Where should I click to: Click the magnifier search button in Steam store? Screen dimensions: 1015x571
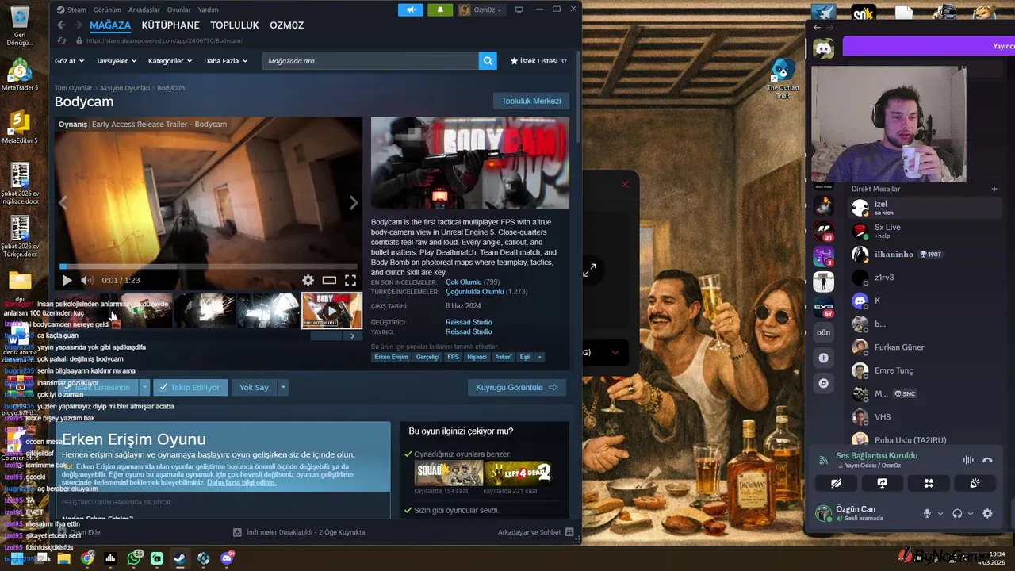click(488, 61)
